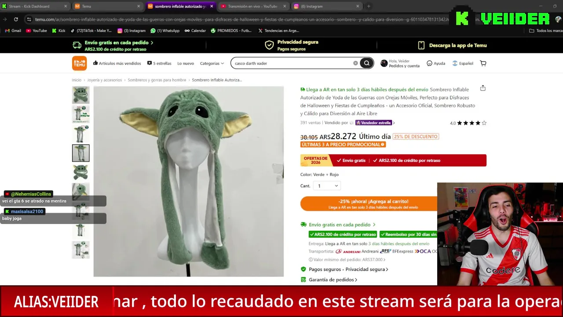Close the Temu browser tab

point(139,6)
